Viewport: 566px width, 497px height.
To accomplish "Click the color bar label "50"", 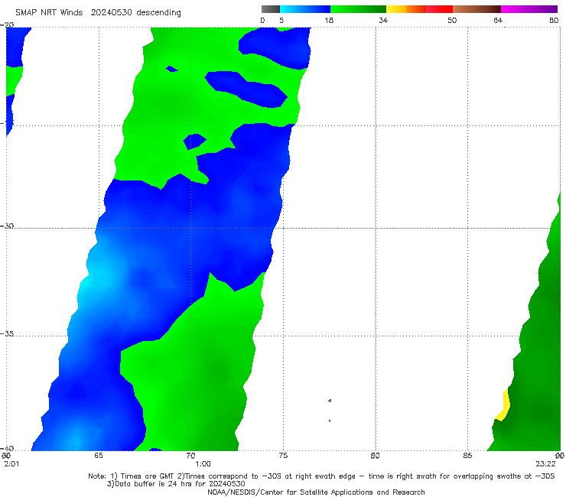I will (452, 20).
